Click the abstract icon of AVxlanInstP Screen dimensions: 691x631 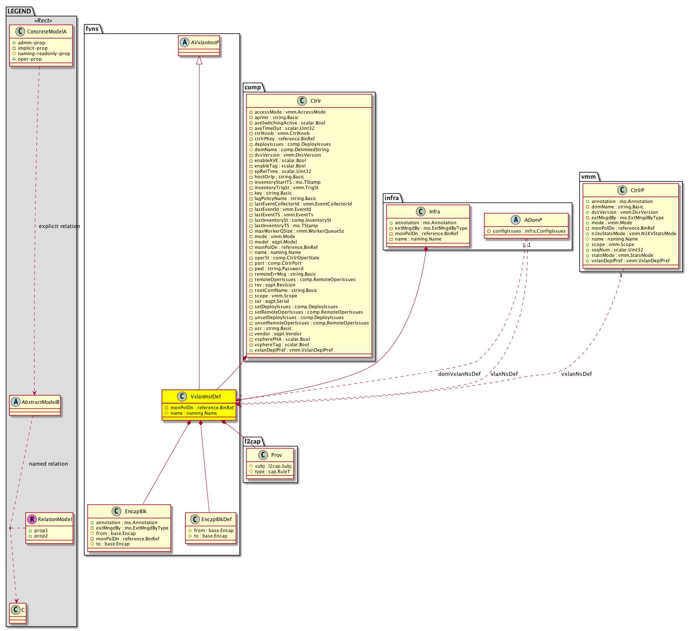(x=184, y=42)
